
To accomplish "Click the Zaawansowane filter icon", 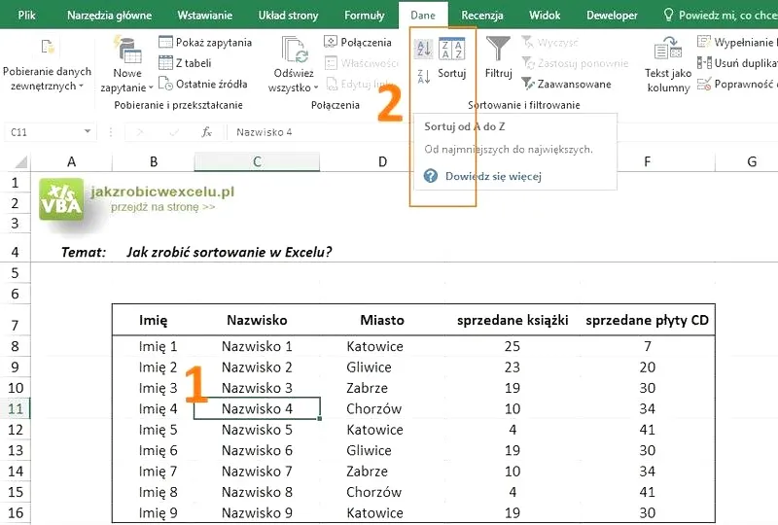I will click(x=528, y=84).
